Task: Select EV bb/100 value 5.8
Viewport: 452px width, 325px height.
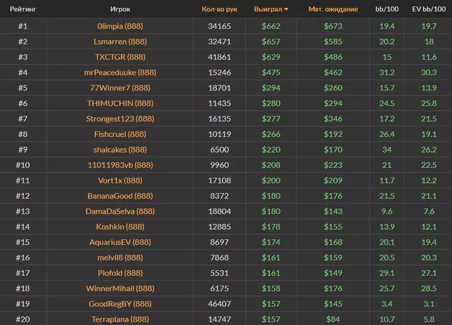Action: pos(429,319)
